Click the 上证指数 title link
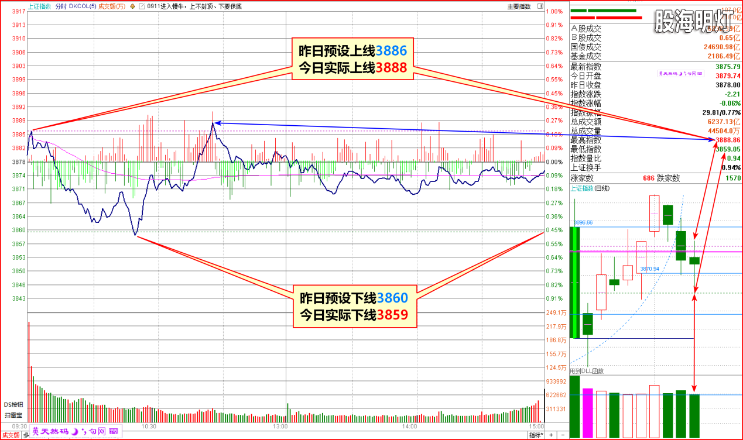Screen dimensions: 743x440 [39, 6]
